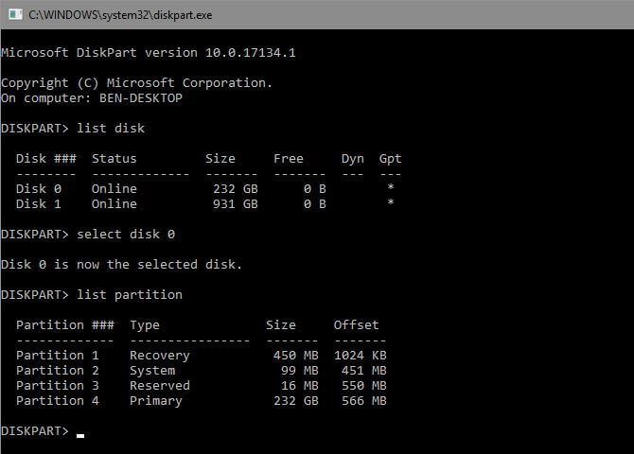Viewport: 634px width, 454px height.
Task: Select the Partition 4 row label
Action: pos(58,400)
